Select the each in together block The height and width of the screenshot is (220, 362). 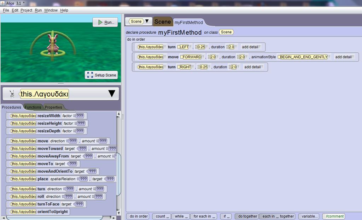coord(277,216)
